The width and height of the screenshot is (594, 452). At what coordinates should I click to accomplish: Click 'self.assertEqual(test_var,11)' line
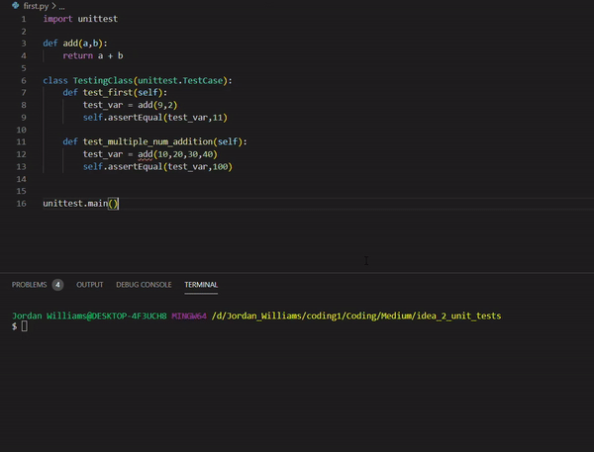point(155,118)
